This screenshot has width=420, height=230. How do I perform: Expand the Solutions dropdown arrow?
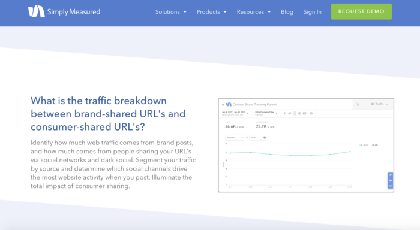pyautogui.click(x=185, y=12)
